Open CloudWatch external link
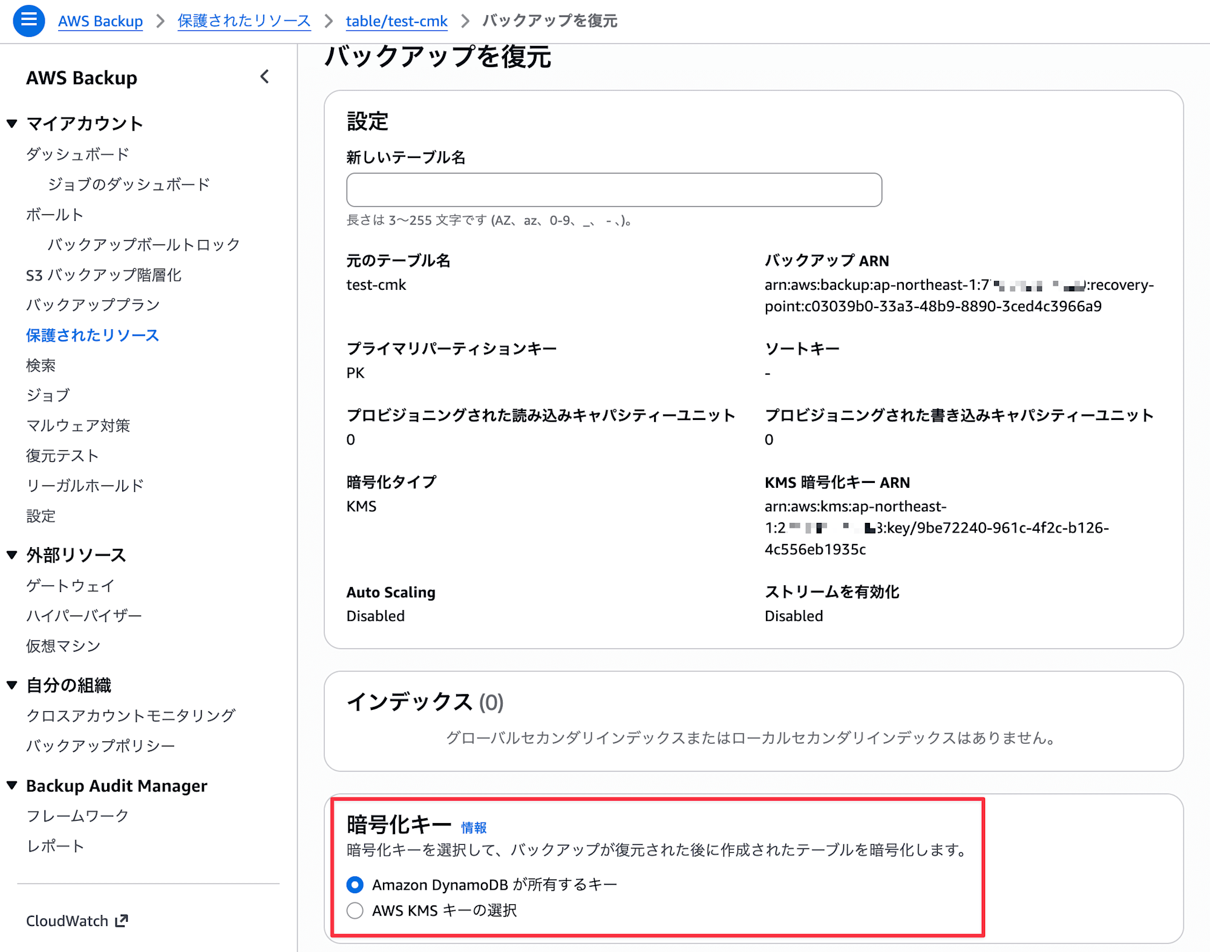 point(77,921)
